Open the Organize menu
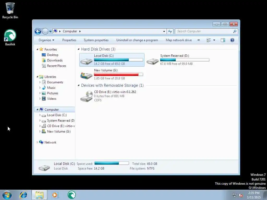This screenshot has height=200, width=267. point(46,40)
